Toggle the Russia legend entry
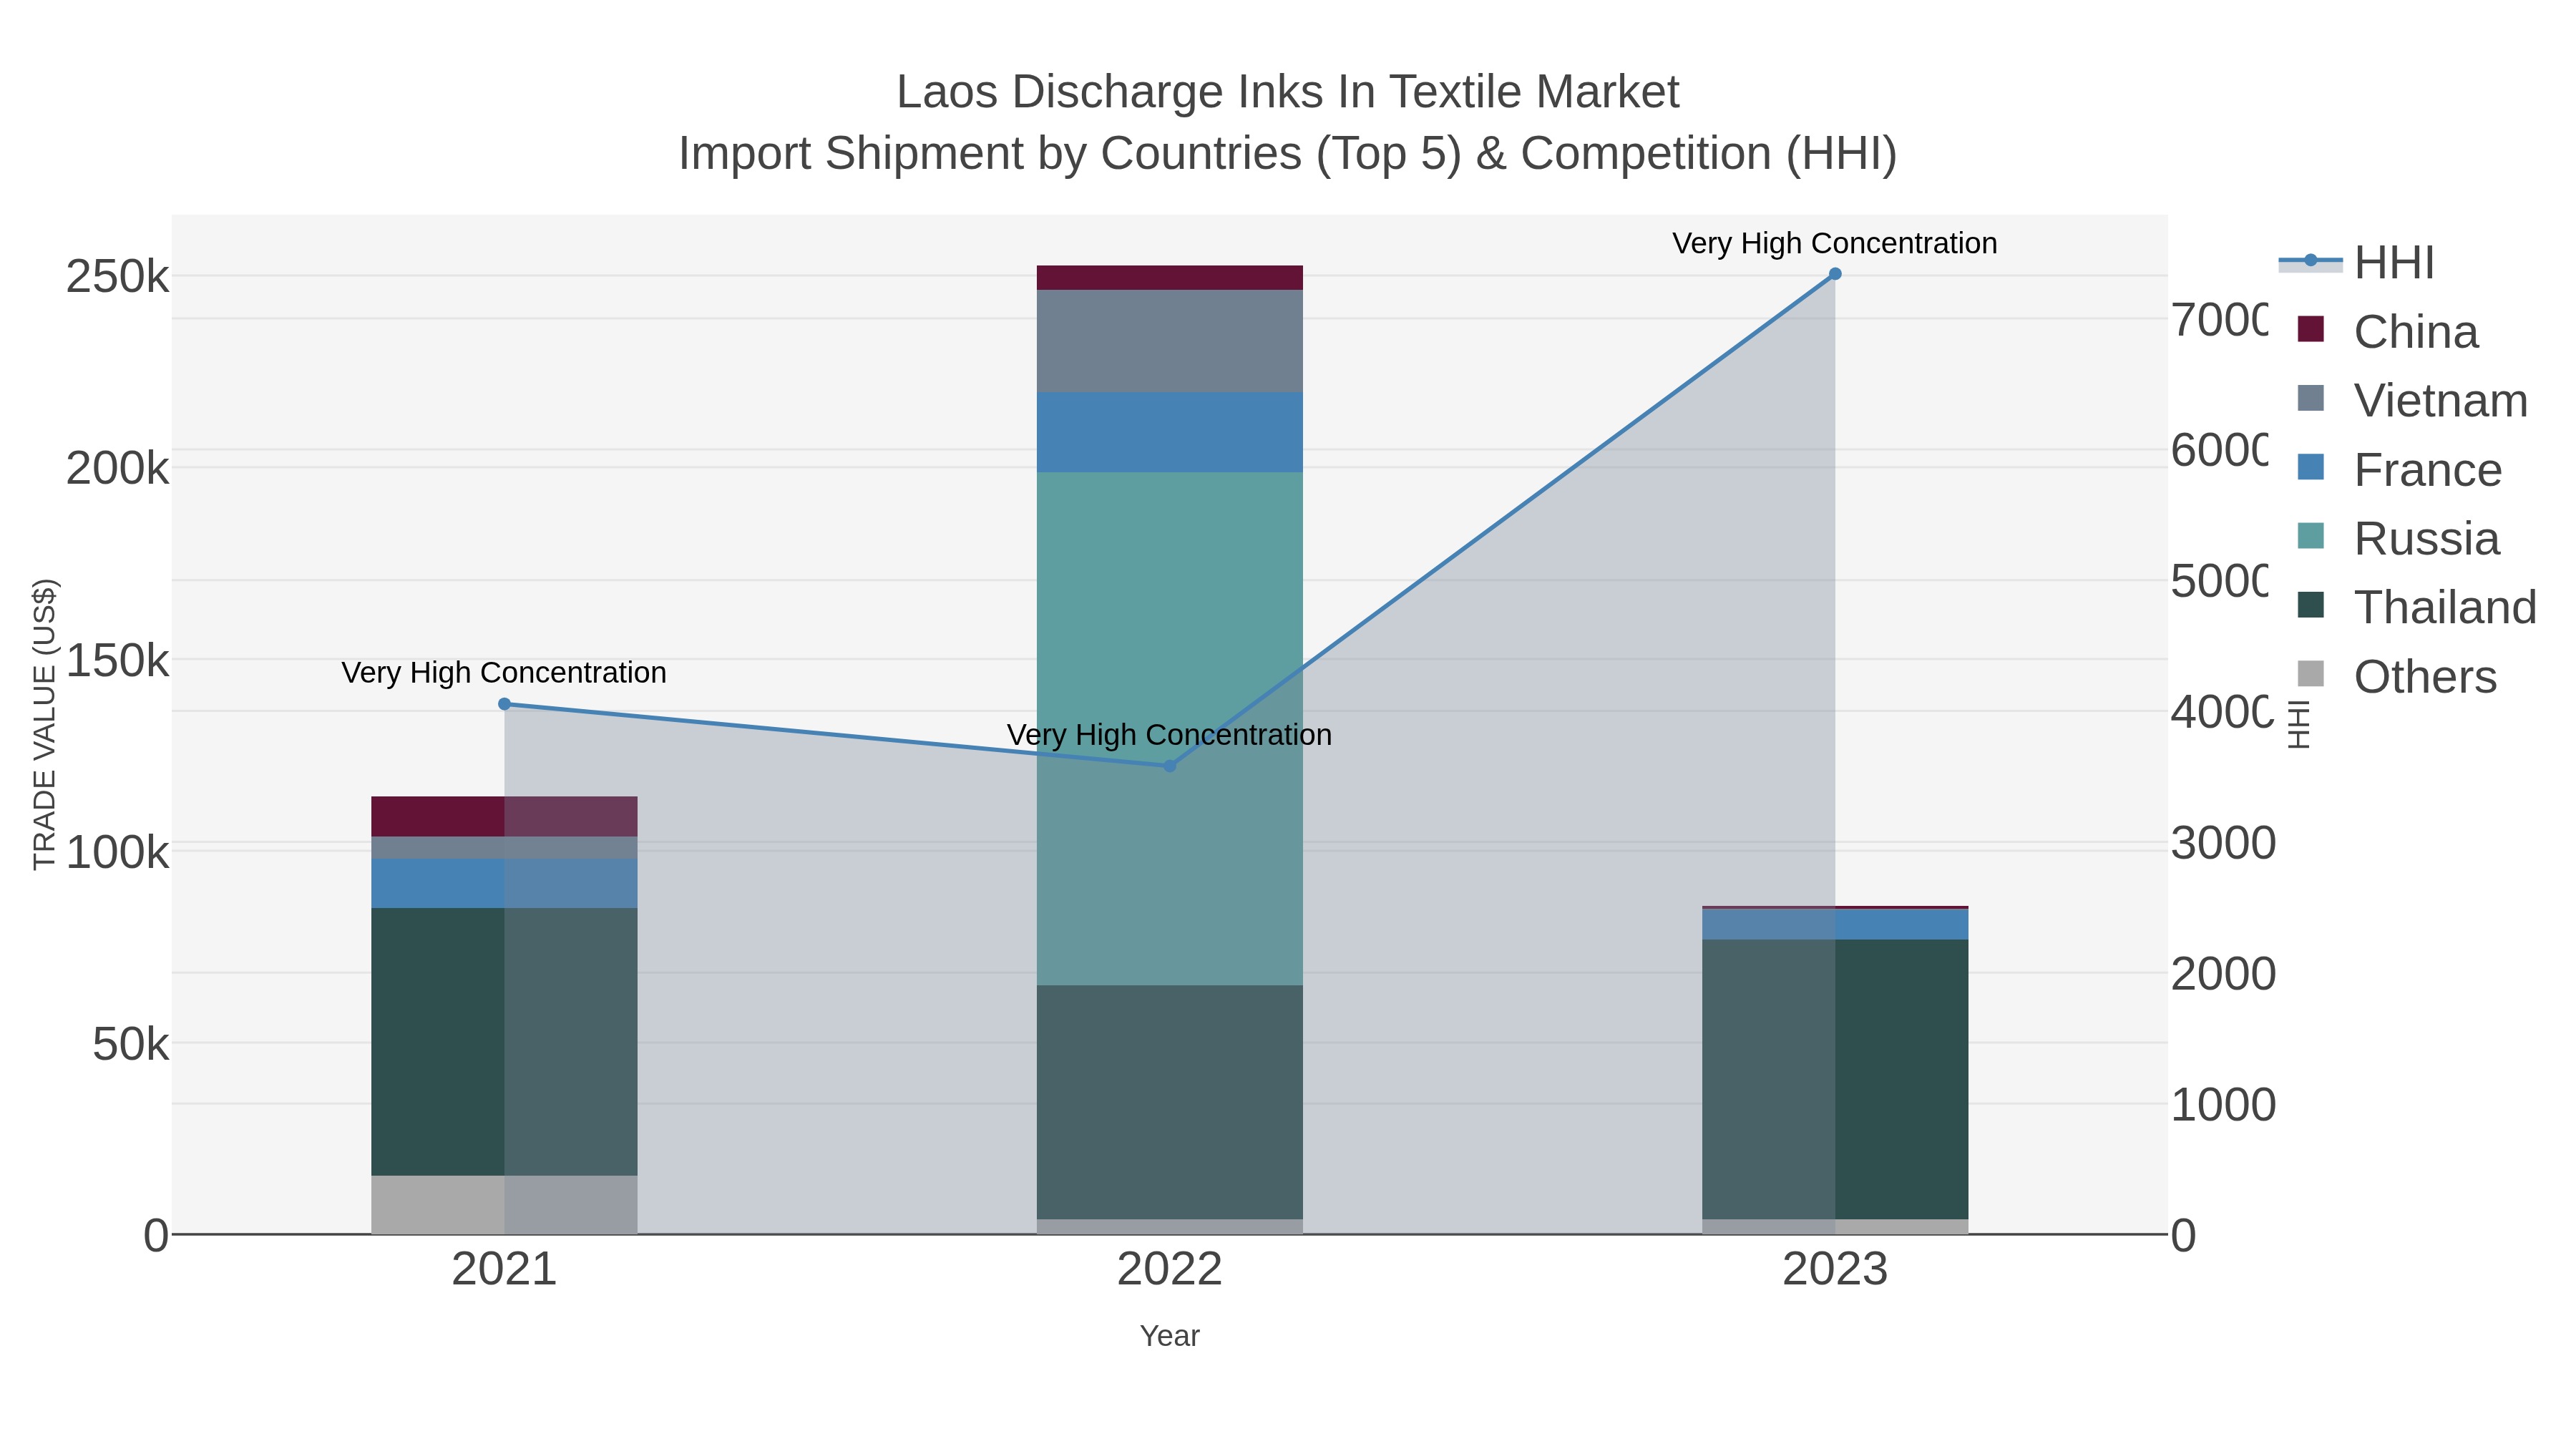This screenshot has height=1449, width=2576. pyautogui.click(x=2398, y=538)
